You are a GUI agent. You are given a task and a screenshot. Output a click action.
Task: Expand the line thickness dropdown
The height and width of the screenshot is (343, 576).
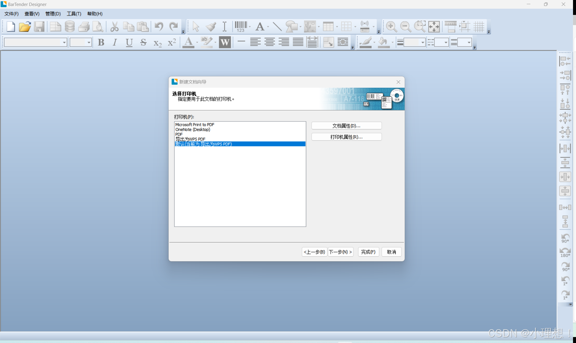tap(423, 42)
